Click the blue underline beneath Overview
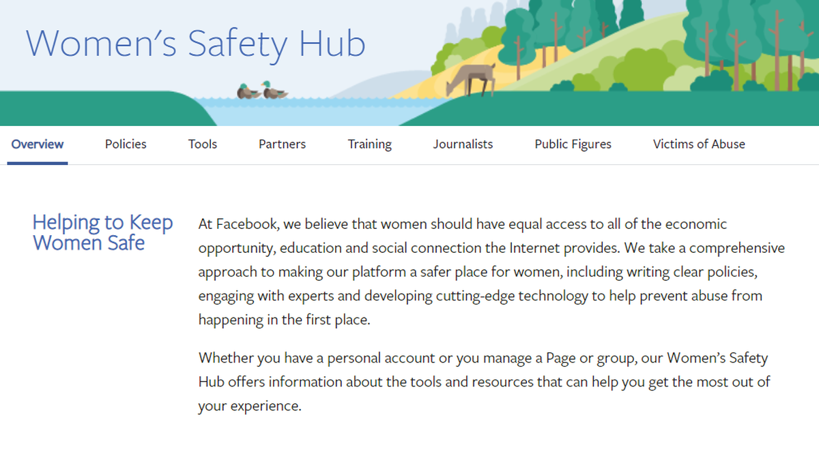The image size is (819, 460). 38,163
